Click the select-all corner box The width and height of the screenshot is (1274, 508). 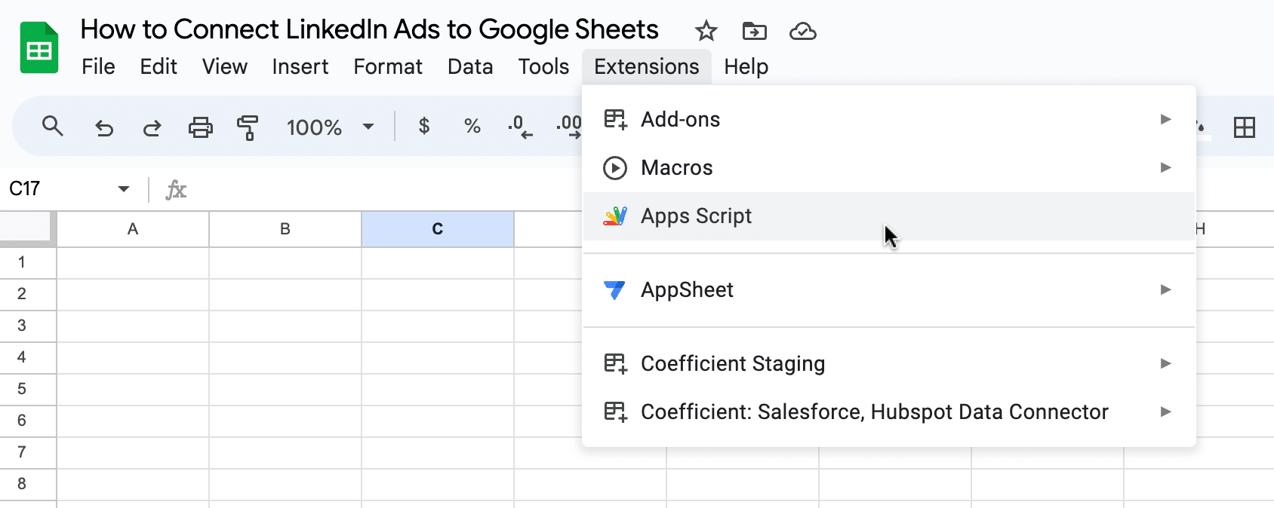point(26,228)
